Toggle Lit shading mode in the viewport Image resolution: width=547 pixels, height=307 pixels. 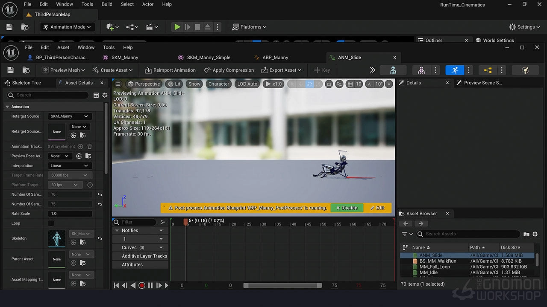[x=174, y=84]
